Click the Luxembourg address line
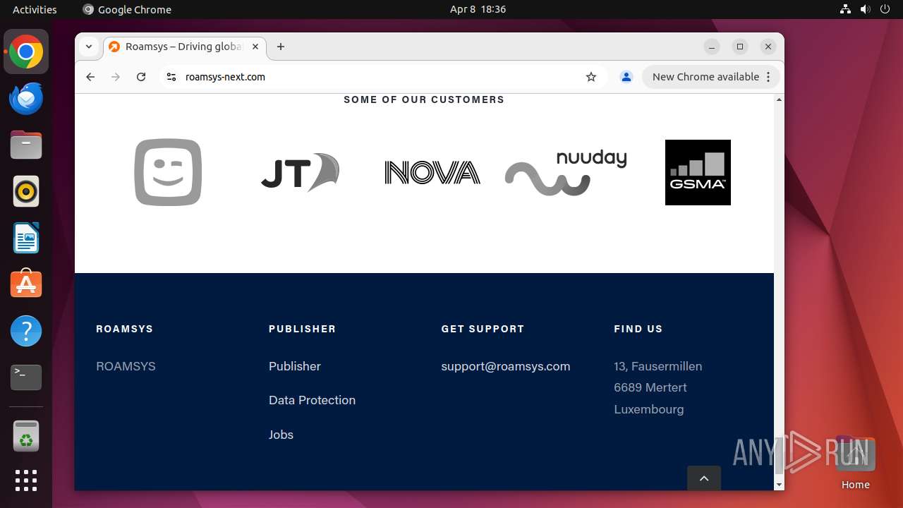 [649, 409]
